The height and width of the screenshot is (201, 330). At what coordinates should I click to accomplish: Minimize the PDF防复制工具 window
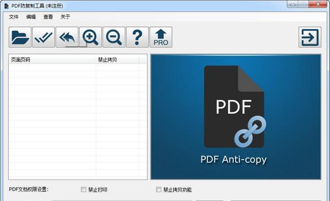[293, 4]
